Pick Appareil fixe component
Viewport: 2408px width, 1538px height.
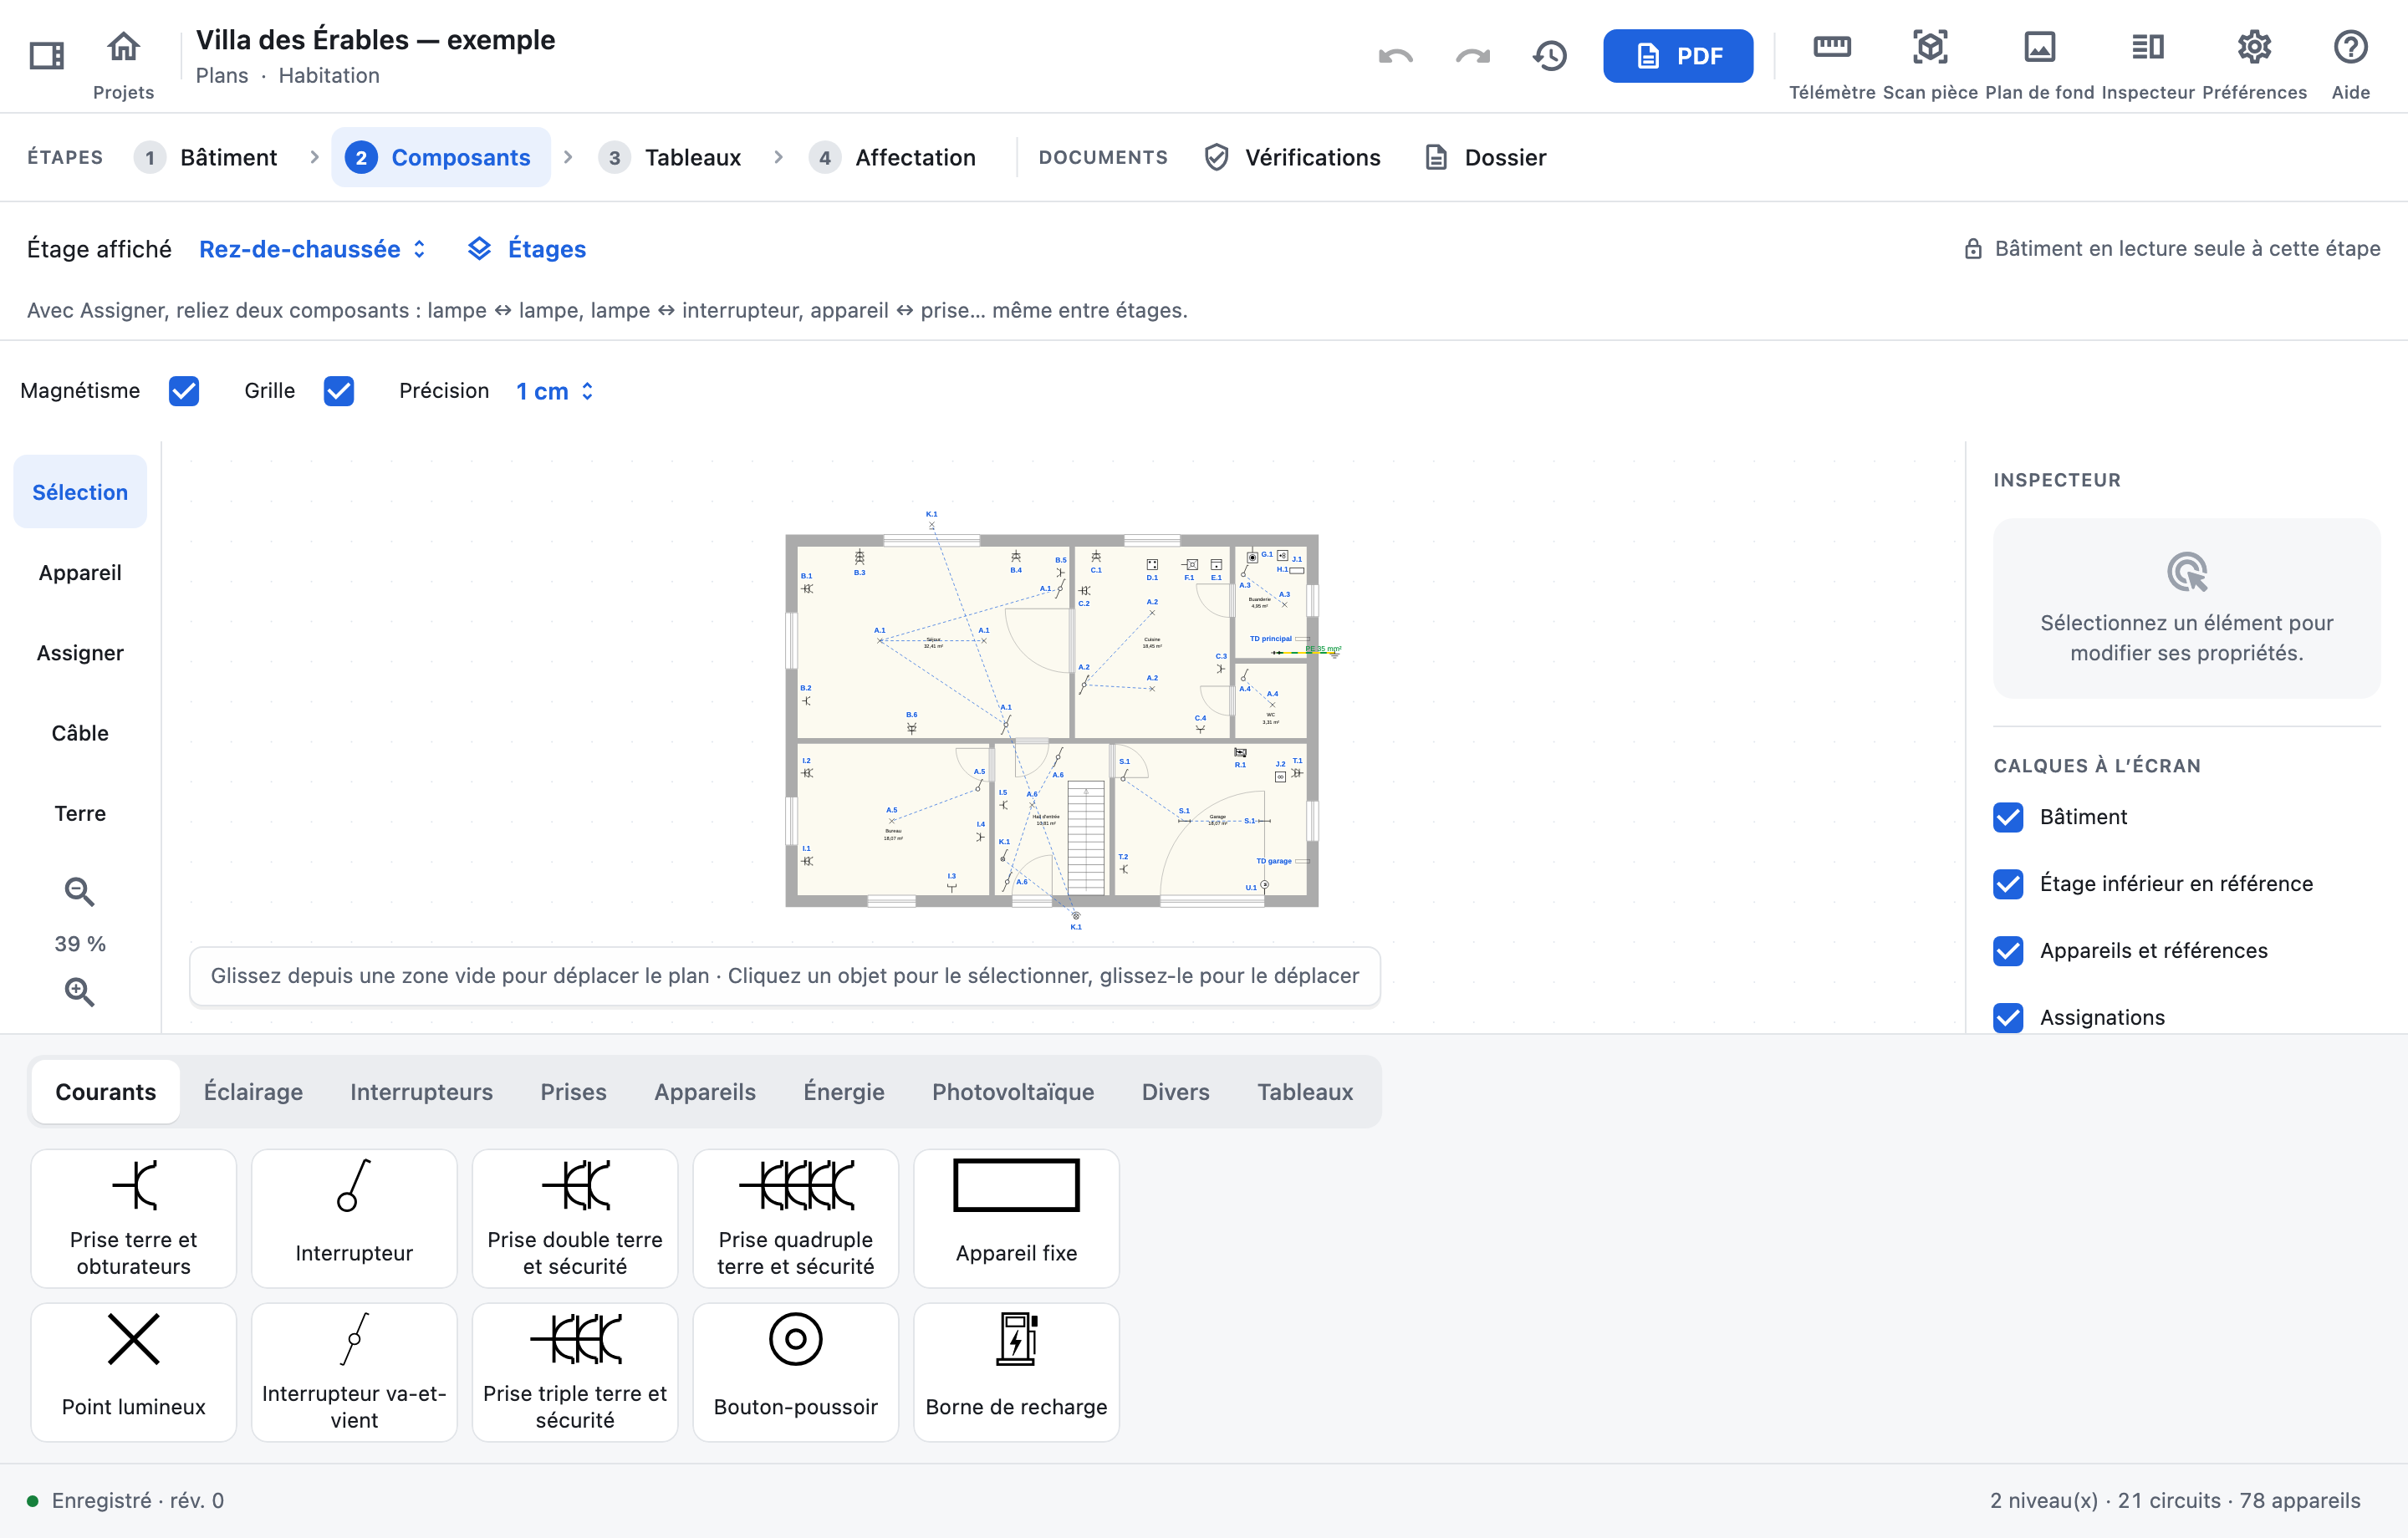coord(1016,1218)
